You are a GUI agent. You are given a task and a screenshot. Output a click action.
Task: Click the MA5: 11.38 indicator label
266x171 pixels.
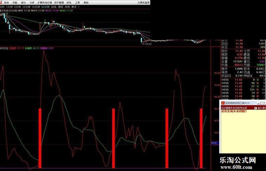[24, 10]
